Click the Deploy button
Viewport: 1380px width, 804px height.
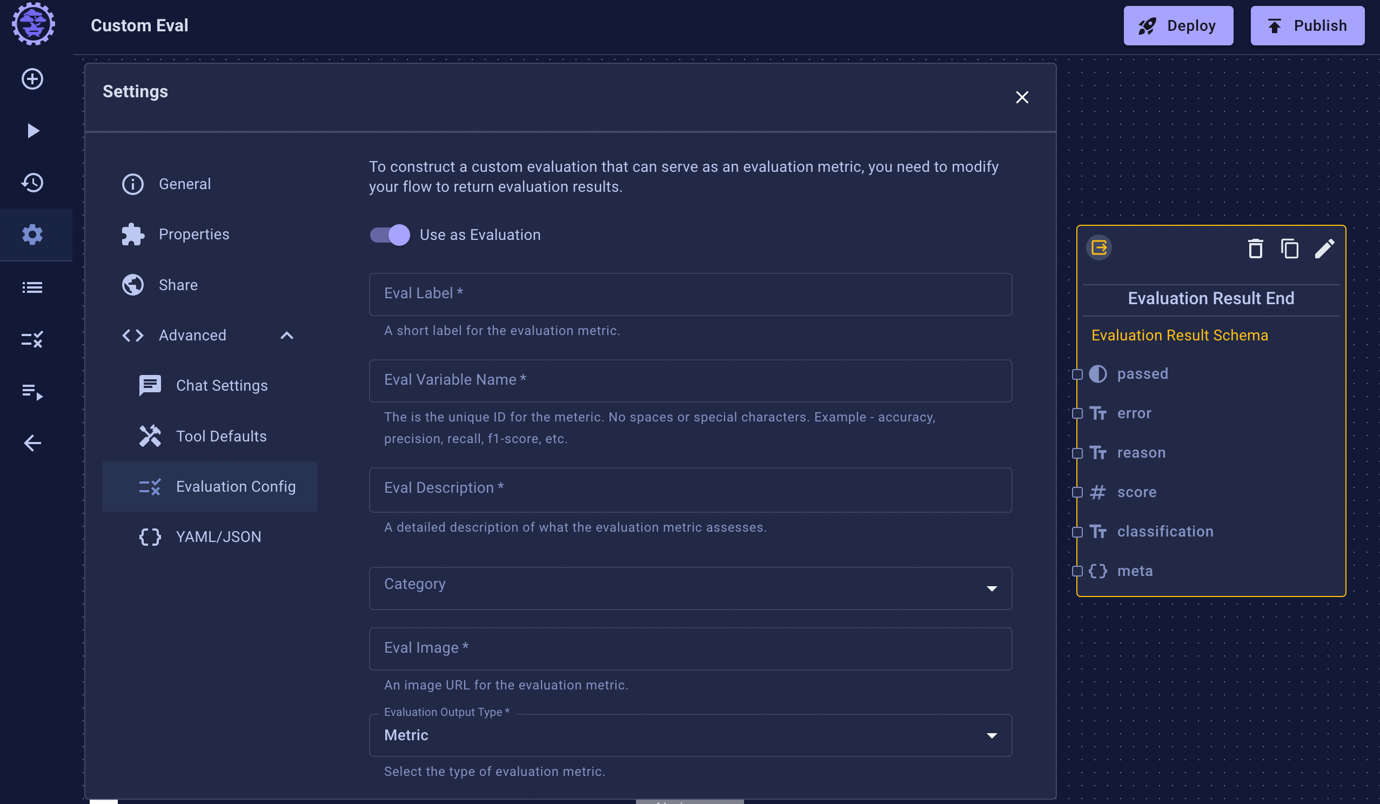1178,26
